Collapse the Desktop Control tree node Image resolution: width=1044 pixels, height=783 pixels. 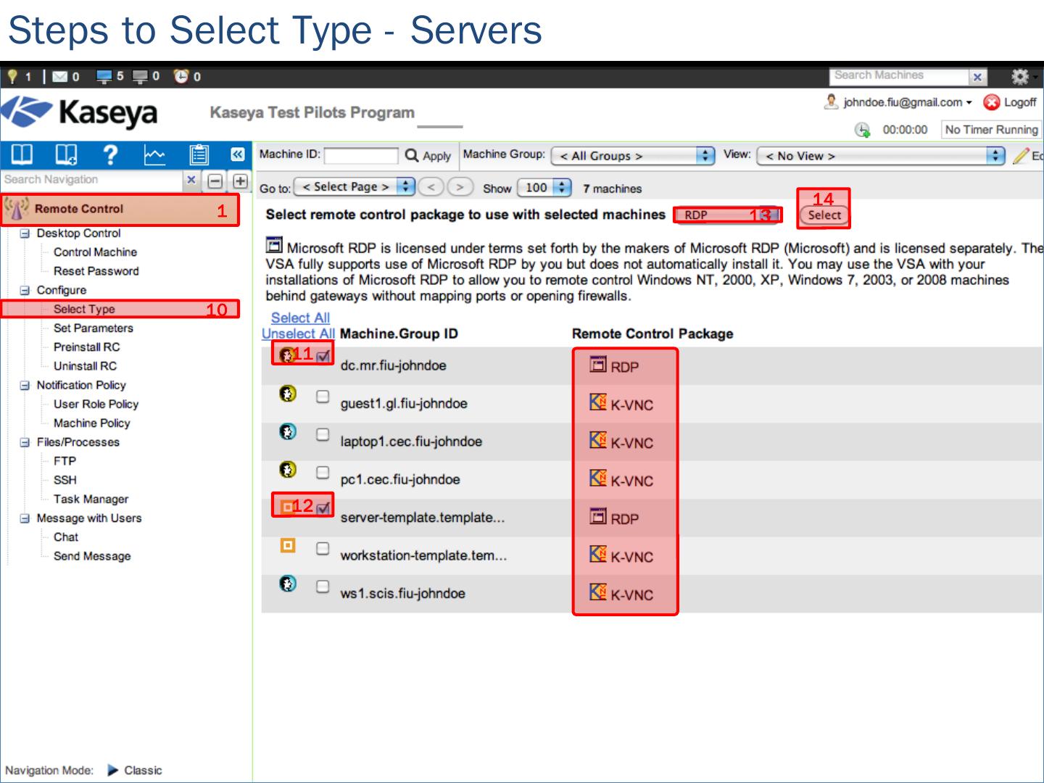point(25,233)
